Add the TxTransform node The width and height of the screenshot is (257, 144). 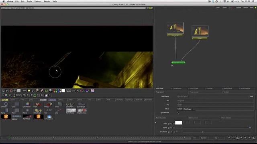point(49,117)
